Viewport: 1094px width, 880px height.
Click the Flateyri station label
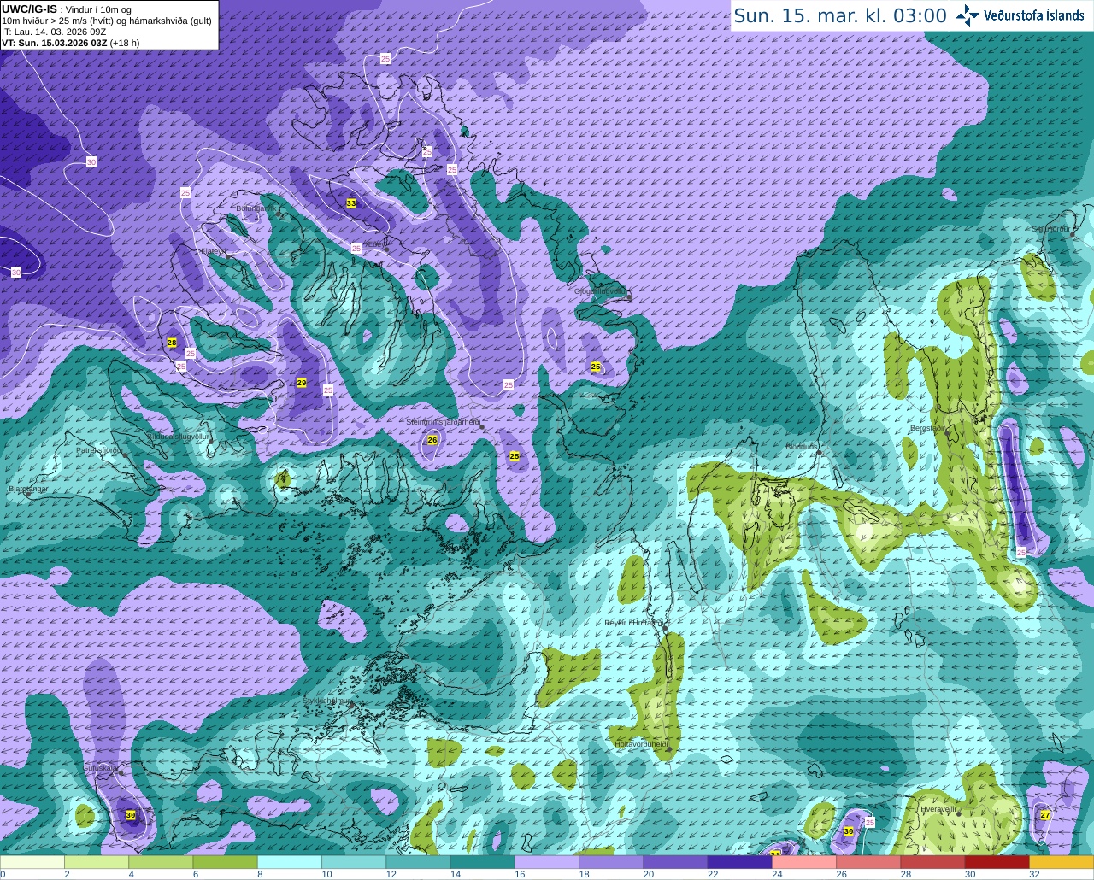[213, 251]
